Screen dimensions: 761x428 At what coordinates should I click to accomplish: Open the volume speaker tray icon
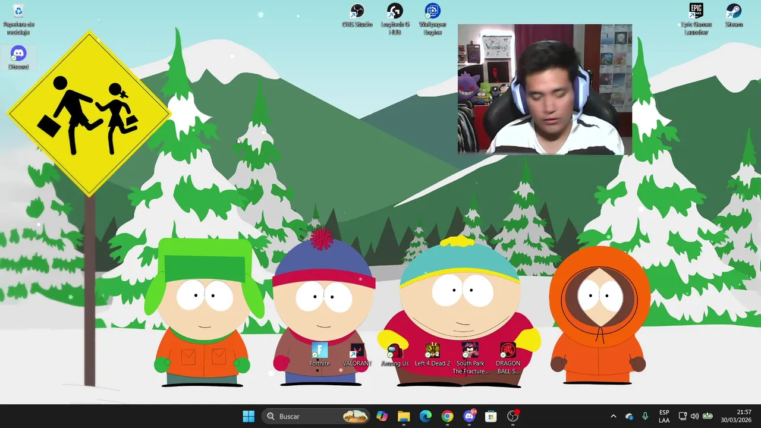click(694, 416)
